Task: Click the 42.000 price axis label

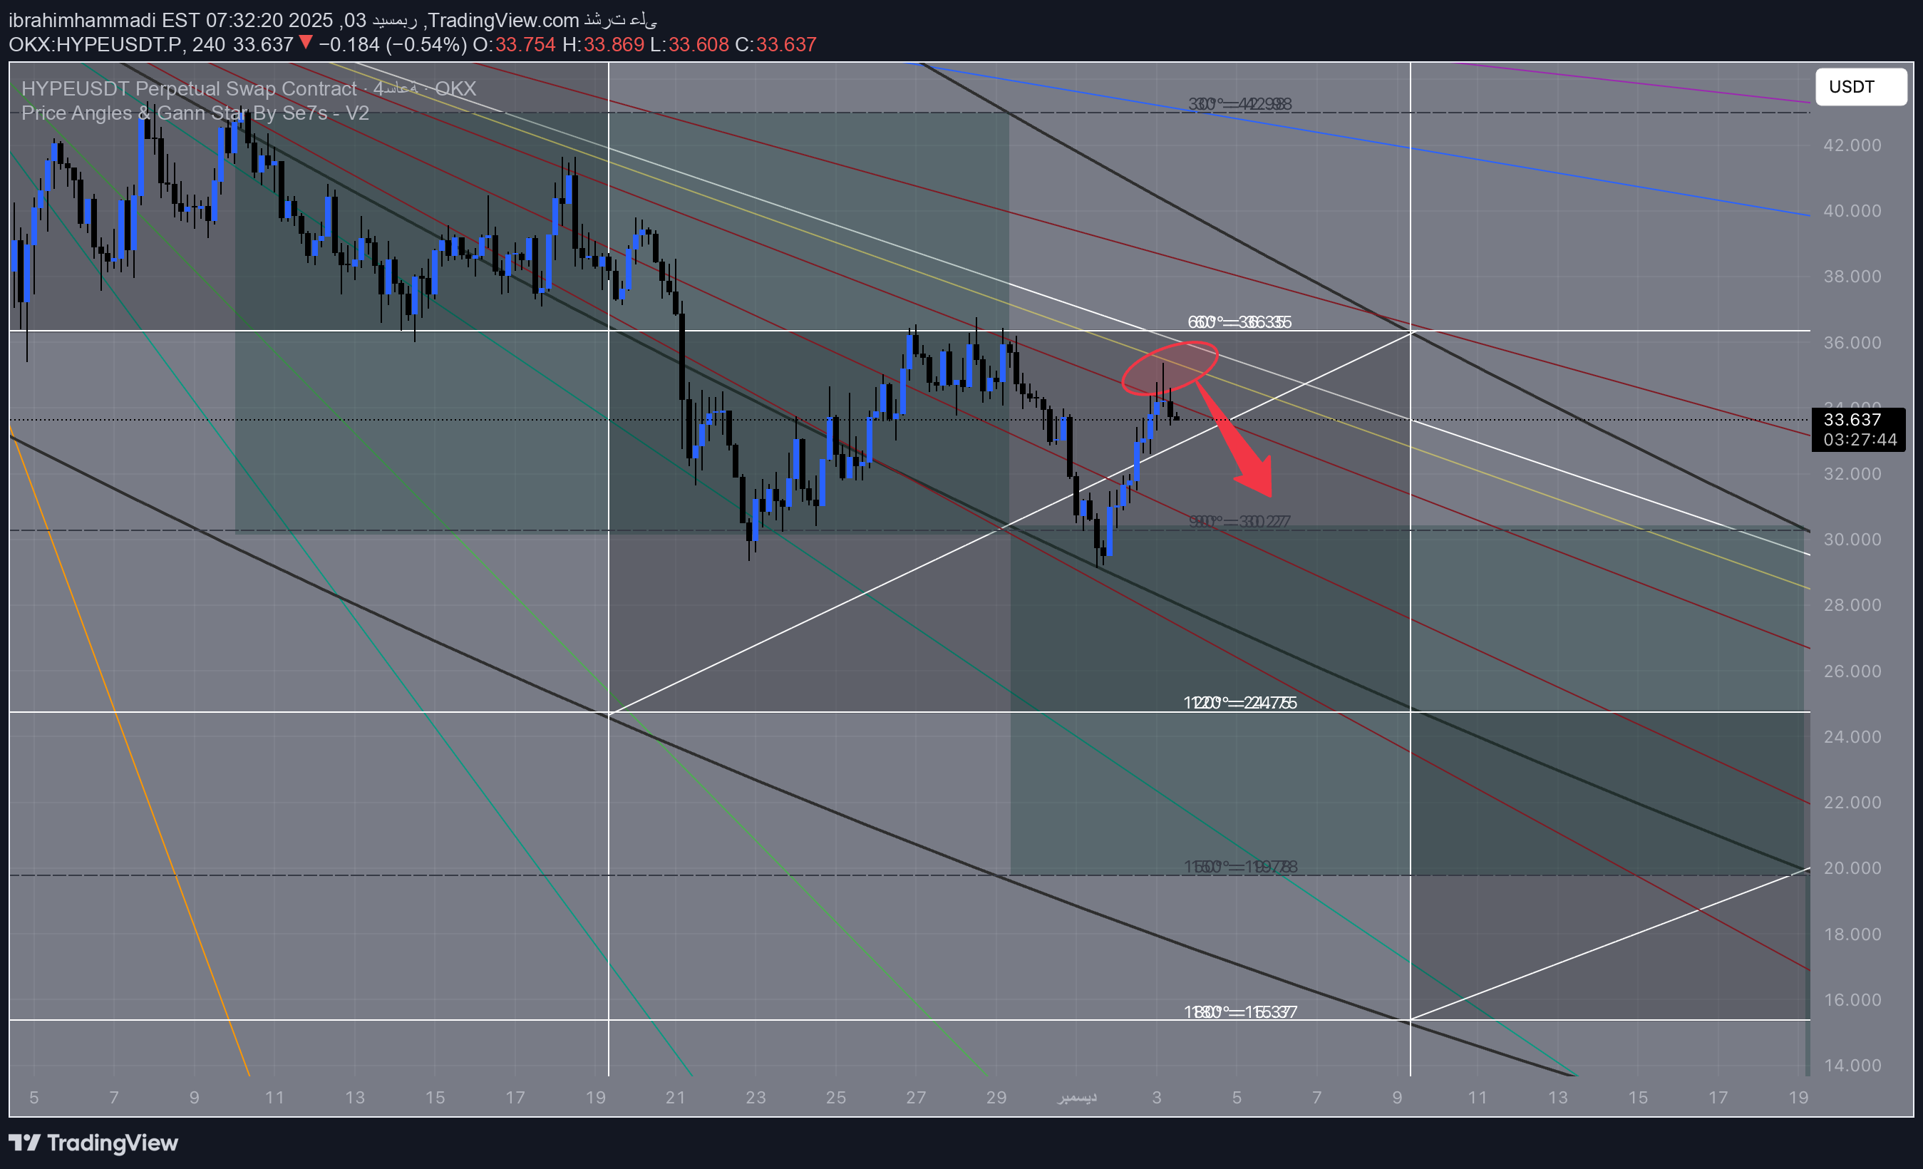Action: (x=1851, y=145)
